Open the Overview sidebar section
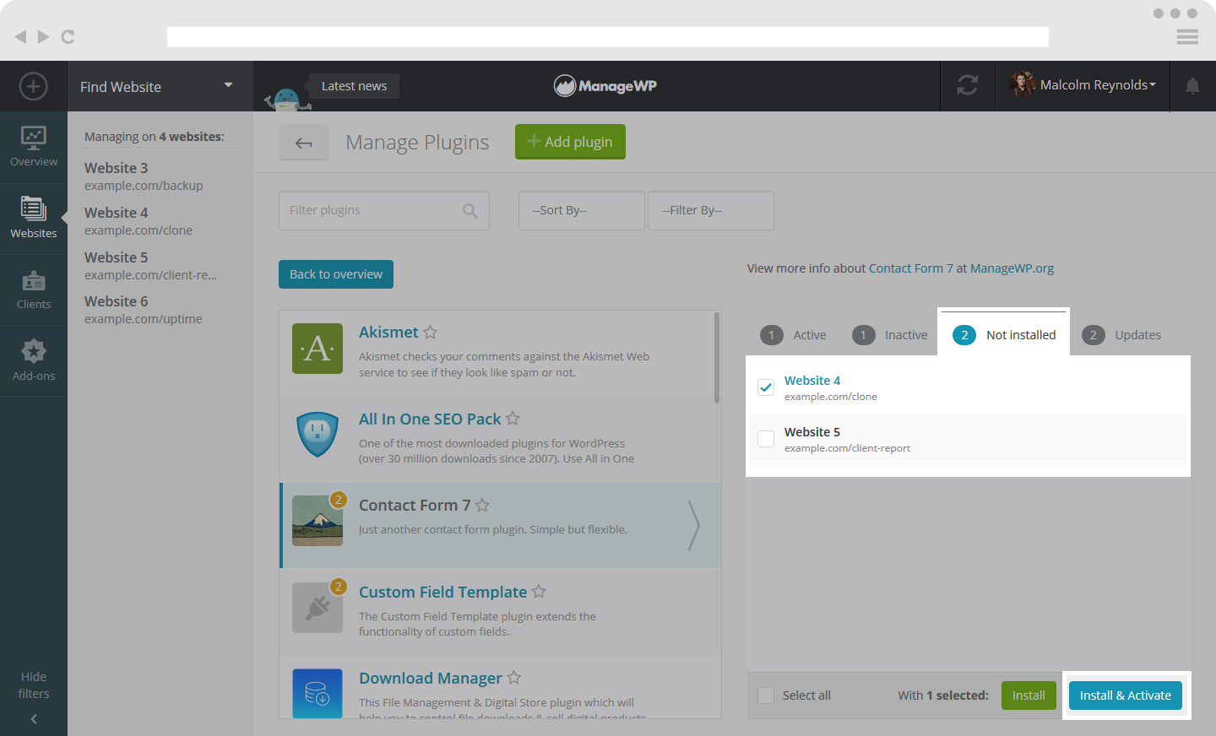Image resolution: width=1216 pixels, height=736 pixels. click(34, 147)
